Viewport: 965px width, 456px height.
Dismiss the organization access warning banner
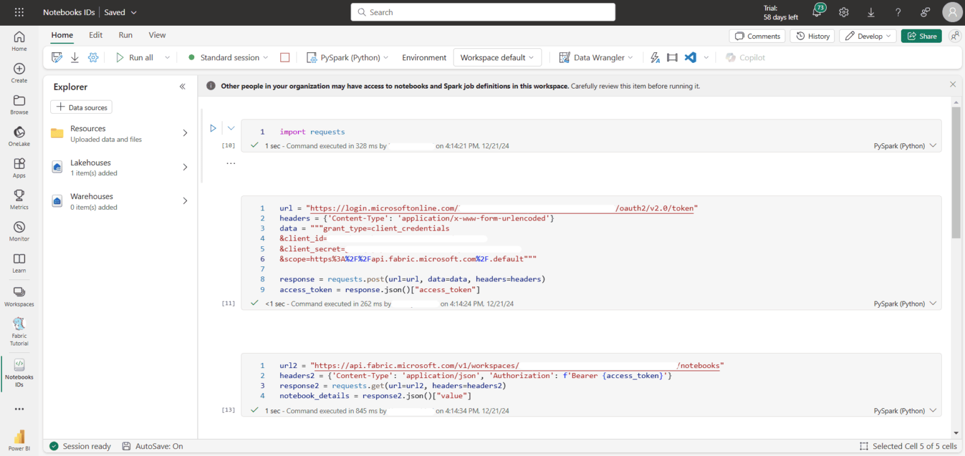953,84
